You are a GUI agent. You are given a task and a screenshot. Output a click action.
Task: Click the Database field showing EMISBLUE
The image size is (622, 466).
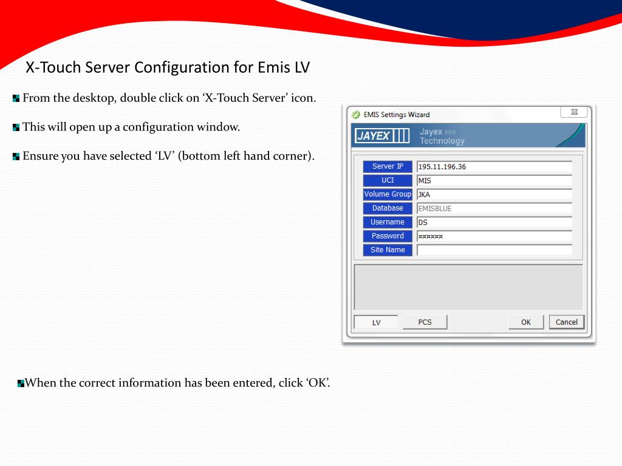[494, 209]
